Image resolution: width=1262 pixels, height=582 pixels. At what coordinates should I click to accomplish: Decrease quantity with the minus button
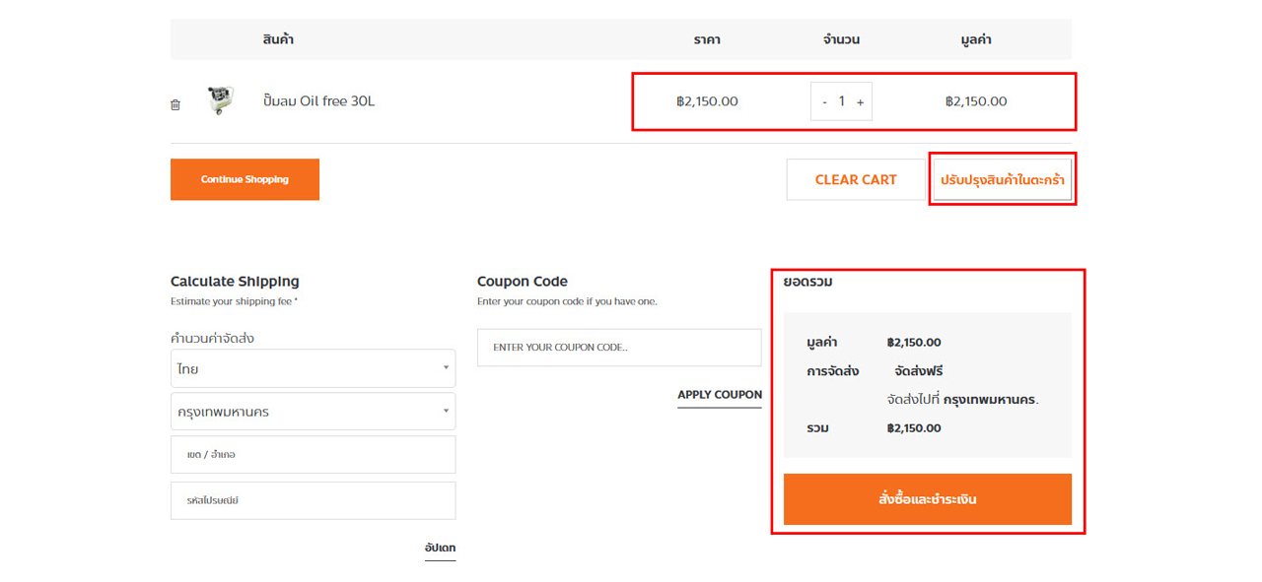pyautogui.click(x=824, y=101)
